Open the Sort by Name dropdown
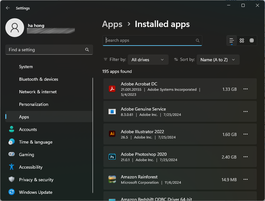Image resolution: width=265 pixels, height=201 pixels. 218,60
